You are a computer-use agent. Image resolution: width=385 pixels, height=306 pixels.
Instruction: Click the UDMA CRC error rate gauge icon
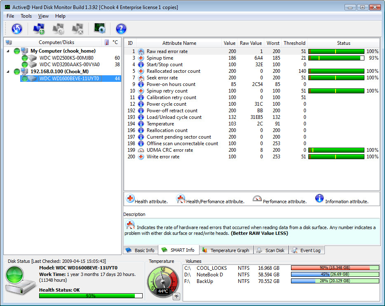pyautogui.click(x=141, y=150)
